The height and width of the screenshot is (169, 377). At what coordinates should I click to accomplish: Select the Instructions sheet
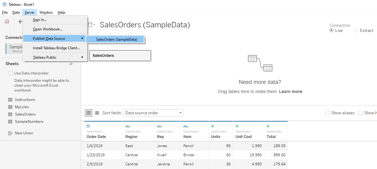coord(25,100)
